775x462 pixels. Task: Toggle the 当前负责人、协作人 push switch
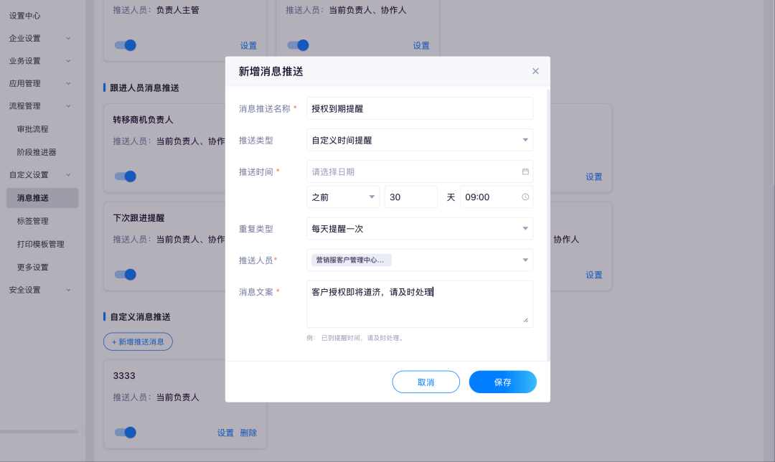click(297, 44)
